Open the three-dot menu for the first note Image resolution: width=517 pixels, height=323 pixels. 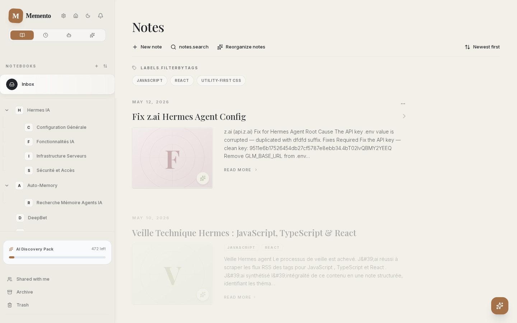403,104
